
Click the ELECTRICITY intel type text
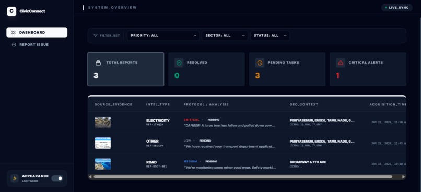pos(158,121)
